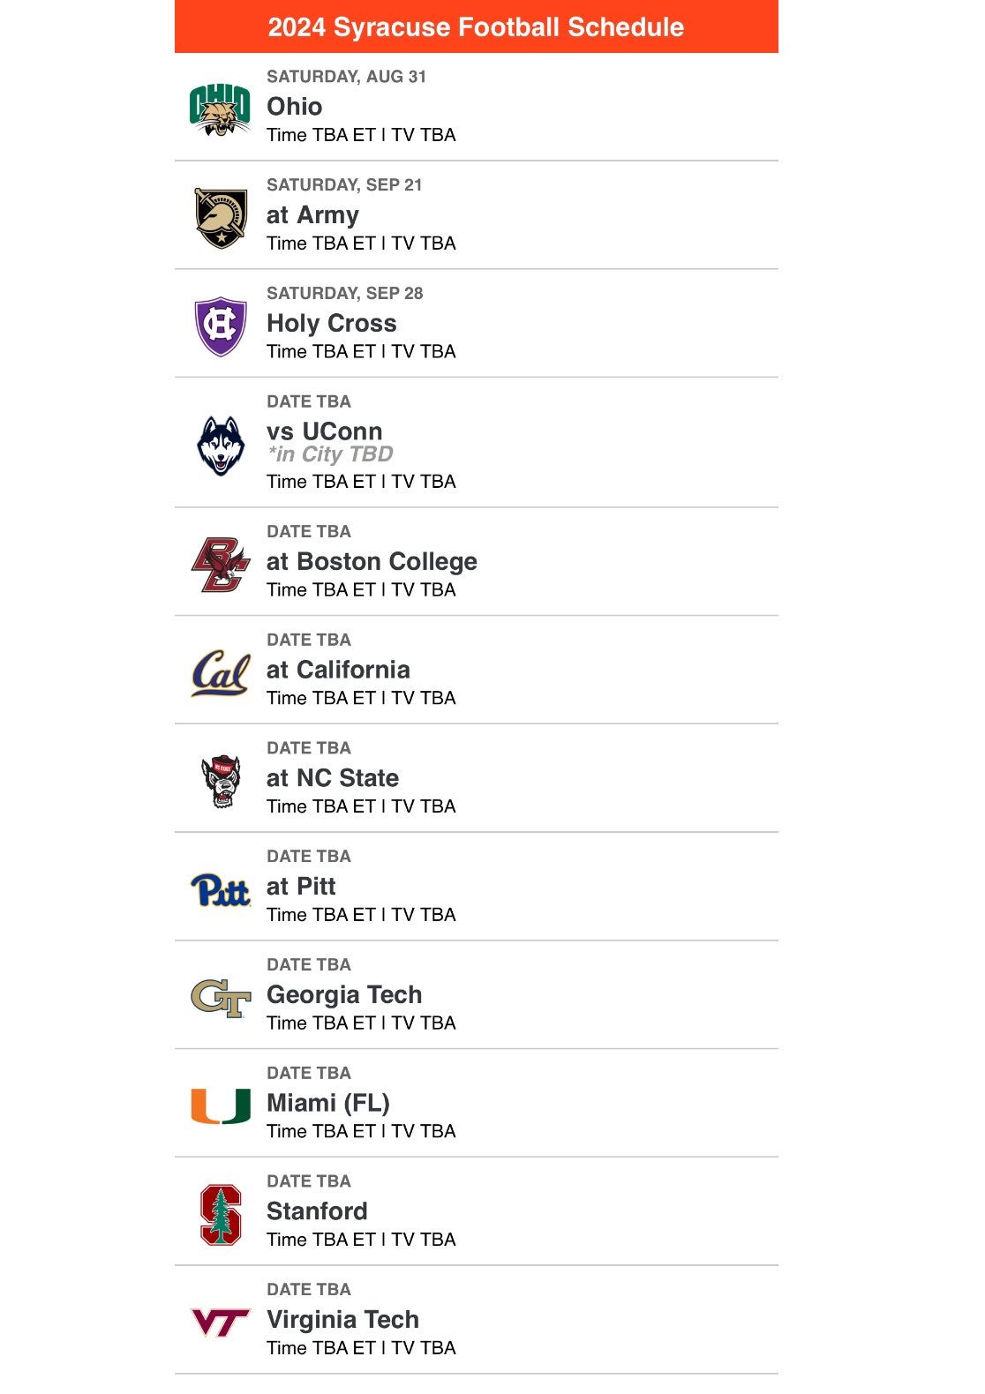This screenshot has width=985, height=1394.
Task: Open the Boston College eagle logo
Action: click(221, 565)
